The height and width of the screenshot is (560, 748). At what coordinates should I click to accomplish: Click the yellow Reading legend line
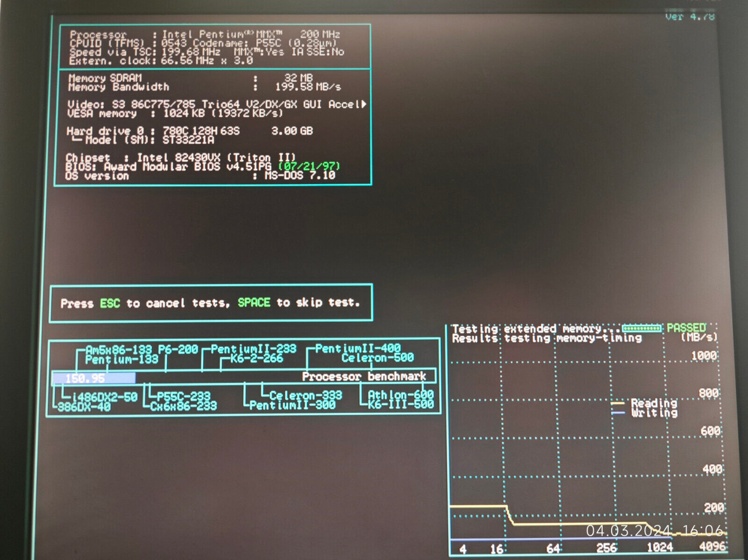pos(618,404)
